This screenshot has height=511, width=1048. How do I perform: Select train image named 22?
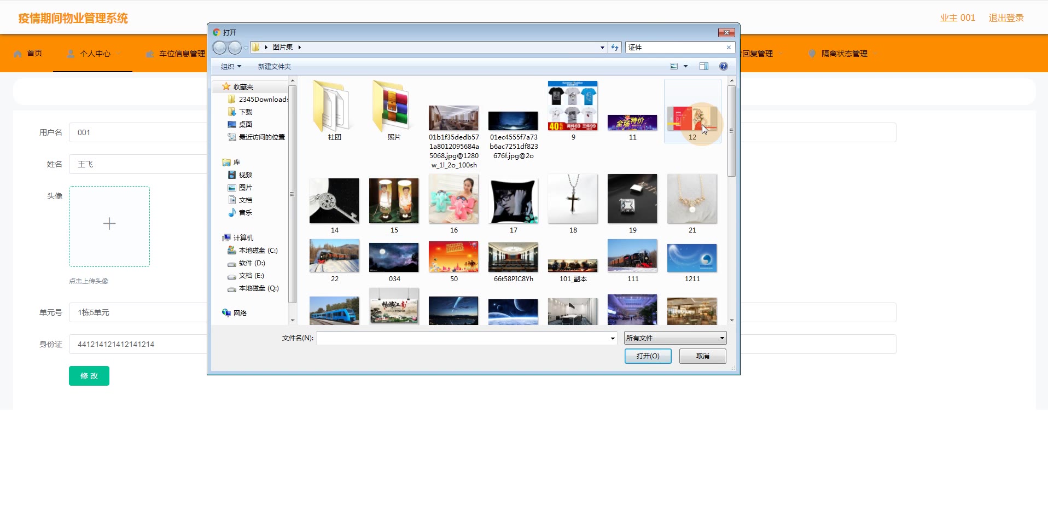334,261
